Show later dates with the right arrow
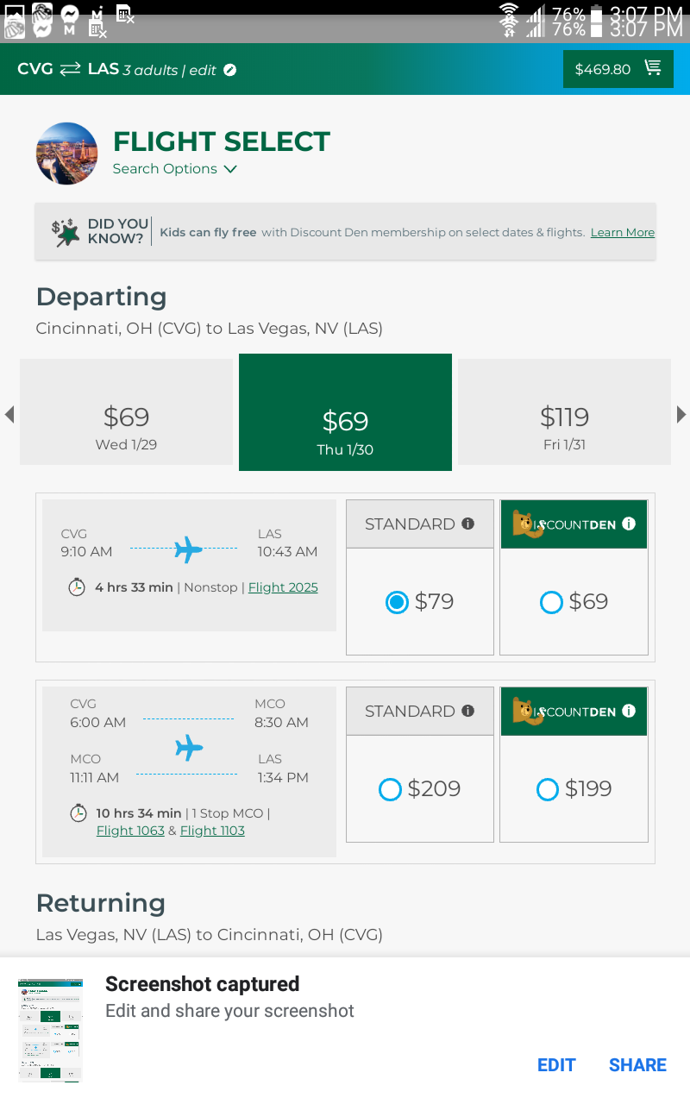 point(681,415)
